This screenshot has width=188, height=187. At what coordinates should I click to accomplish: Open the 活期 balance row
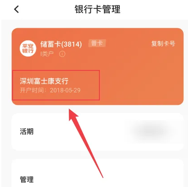pos(98,132)
